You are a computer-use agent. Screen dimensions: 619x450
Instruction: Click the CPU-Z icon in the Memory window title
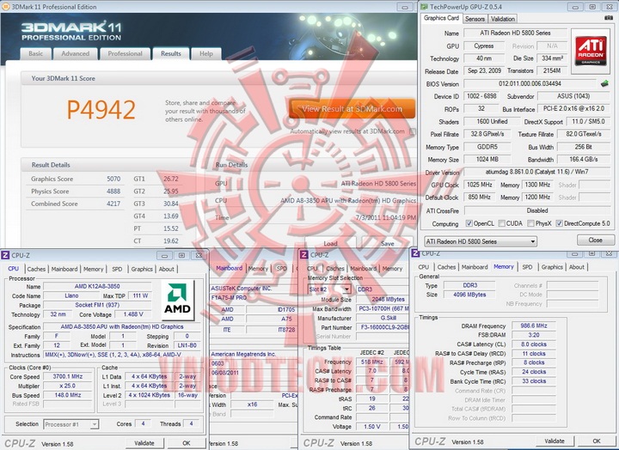click(415, 252)
